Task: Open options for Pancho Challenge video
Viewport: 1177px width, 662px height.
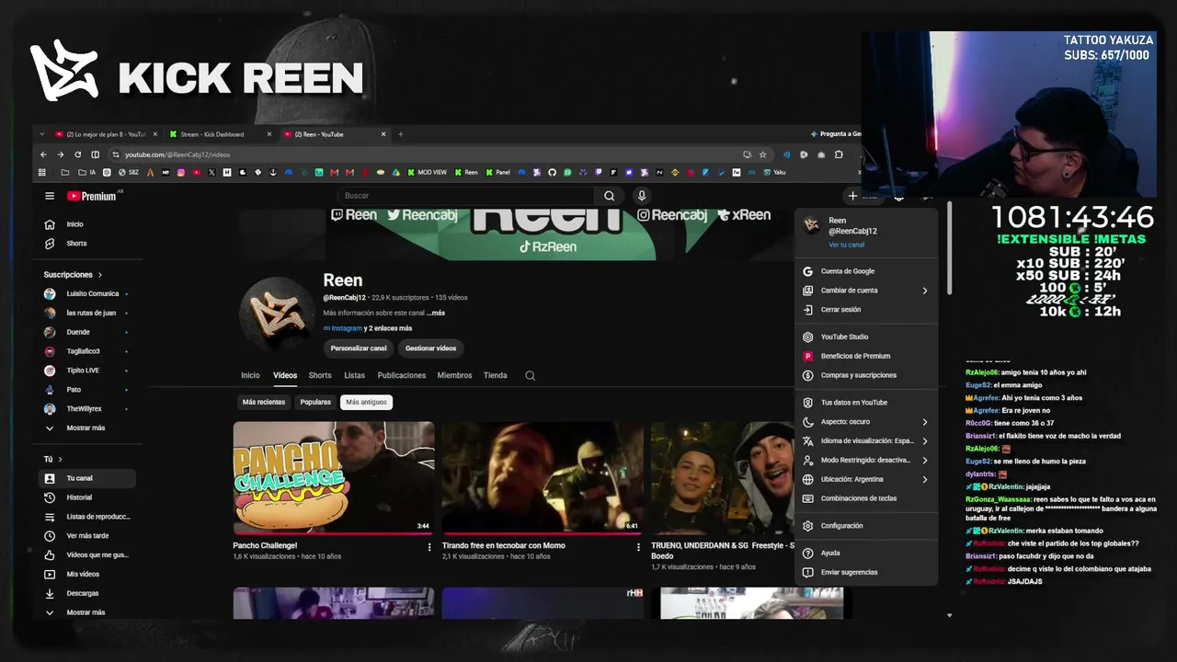Action: click(x=429, y=547)
